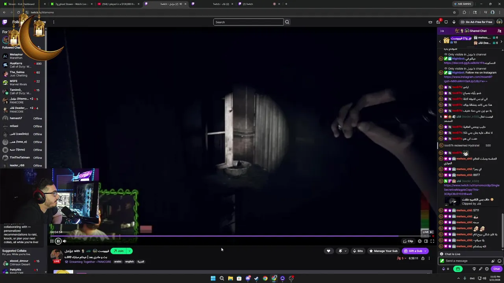The image size is (504, 283).
Task: Open Twitch notifications inbox with badge
Action: pos(438,22)
